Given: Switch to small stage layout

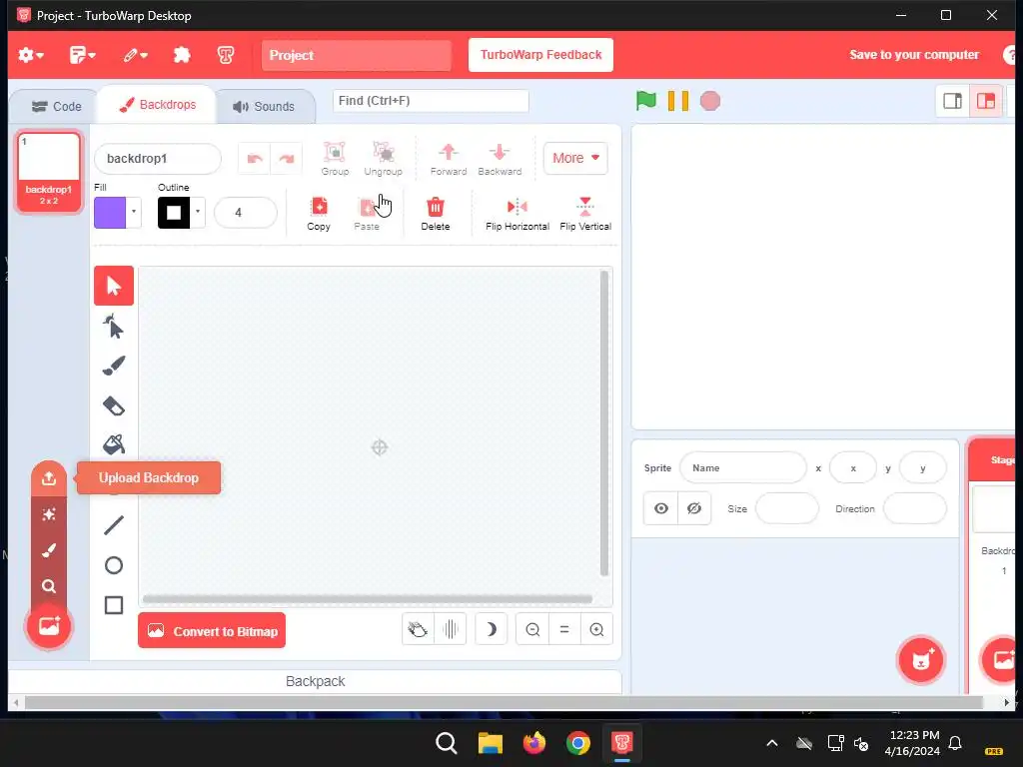Looking at the screenshot, I should pyautogui.click(x=952, y=101).
